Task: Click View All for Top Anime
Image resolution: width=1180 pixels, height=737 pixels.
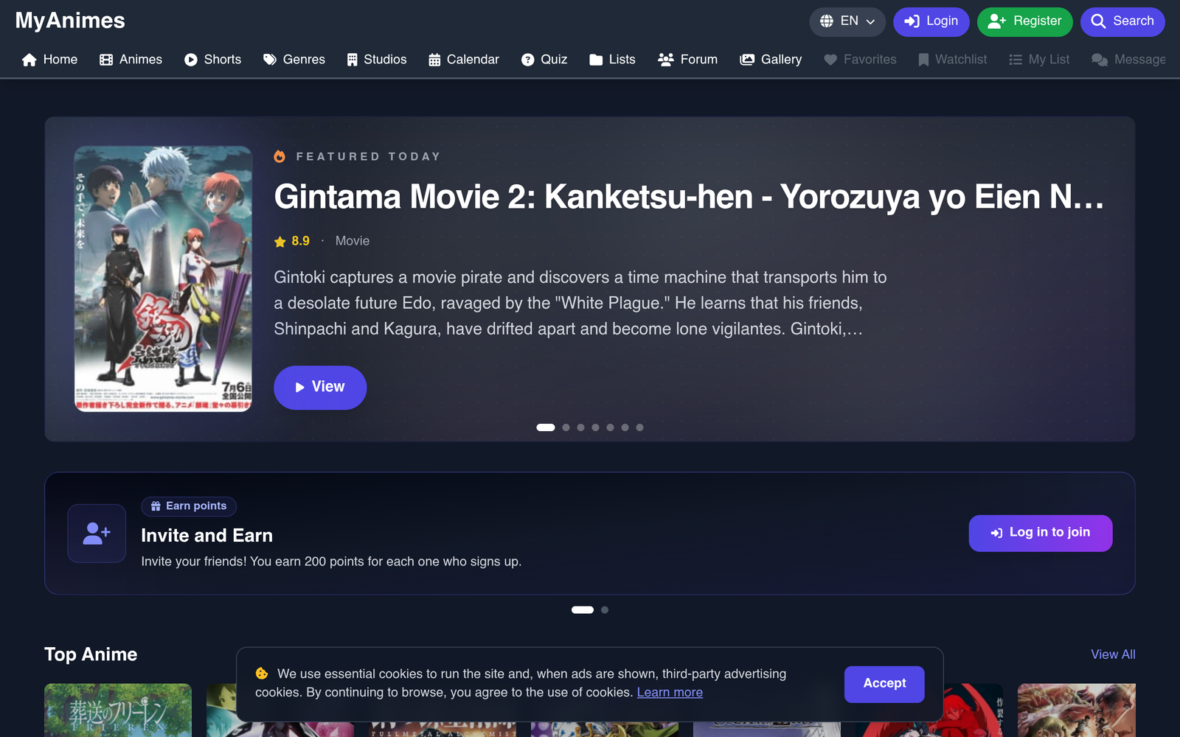Action: tap(1113, 654)
